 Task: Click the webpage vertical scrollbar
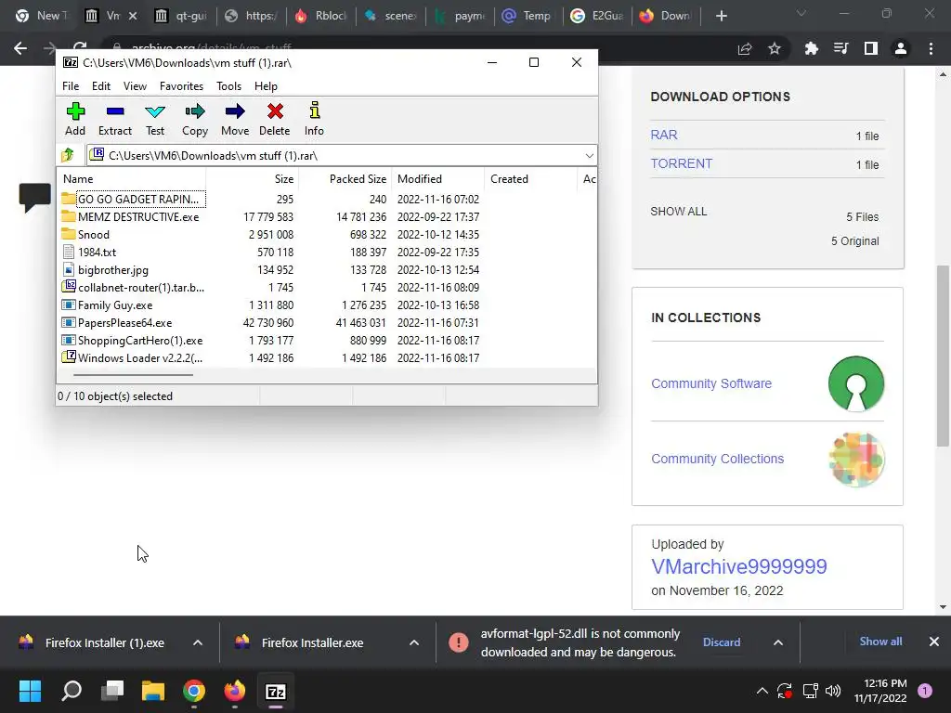[944, 356]
